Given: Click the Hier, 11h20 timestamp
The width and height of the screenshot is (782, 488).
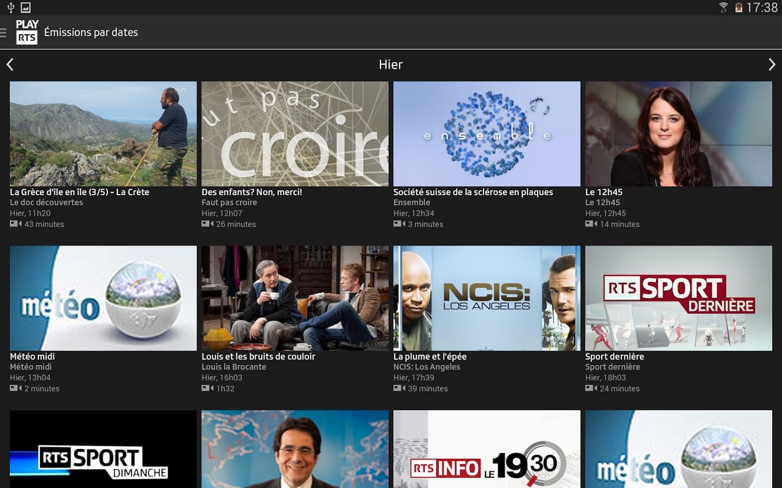Looking at the screenshot, I should [30, 213].
